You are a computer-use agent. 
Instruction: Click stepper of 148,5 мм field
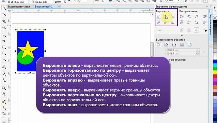click(198, 54)
